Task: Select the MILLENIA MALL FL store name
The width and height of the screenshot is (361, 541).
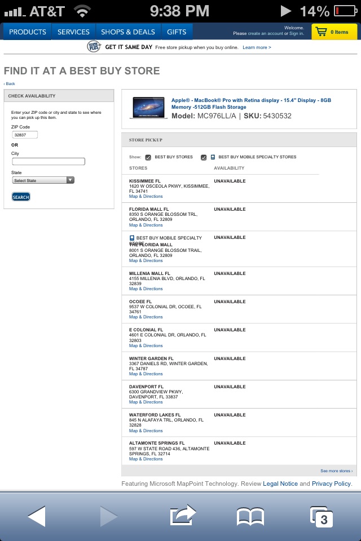Action: (149, 274)
